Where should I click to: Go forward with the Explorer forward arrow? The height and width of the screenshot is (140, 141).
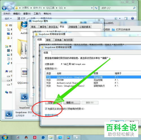click(9, 8)
